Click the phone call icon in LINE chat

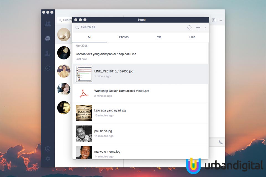[221, 142]
